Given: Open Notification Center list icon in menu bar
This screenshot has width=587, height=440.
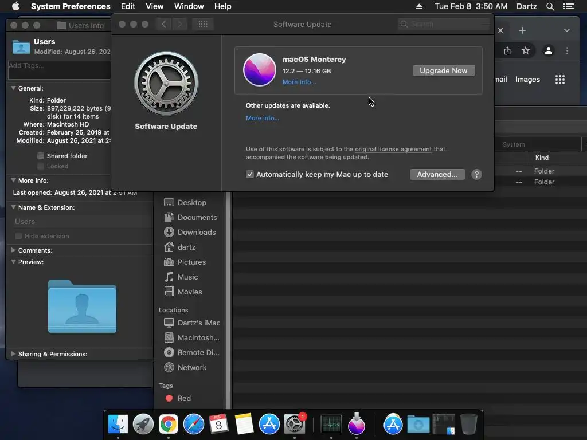Looking at the screenshot, I should [568, 6].
